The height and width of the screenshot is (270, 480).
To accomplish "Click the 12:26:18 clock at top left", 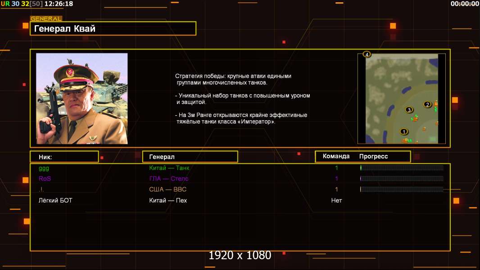I will (59, 4).
